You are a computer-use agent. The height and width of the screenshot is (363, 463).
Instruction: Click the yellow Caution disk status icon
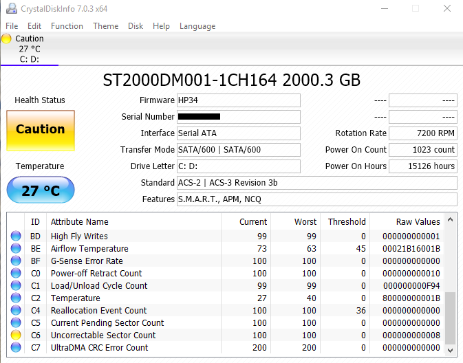pyautogui.click(x=6, y=38)
